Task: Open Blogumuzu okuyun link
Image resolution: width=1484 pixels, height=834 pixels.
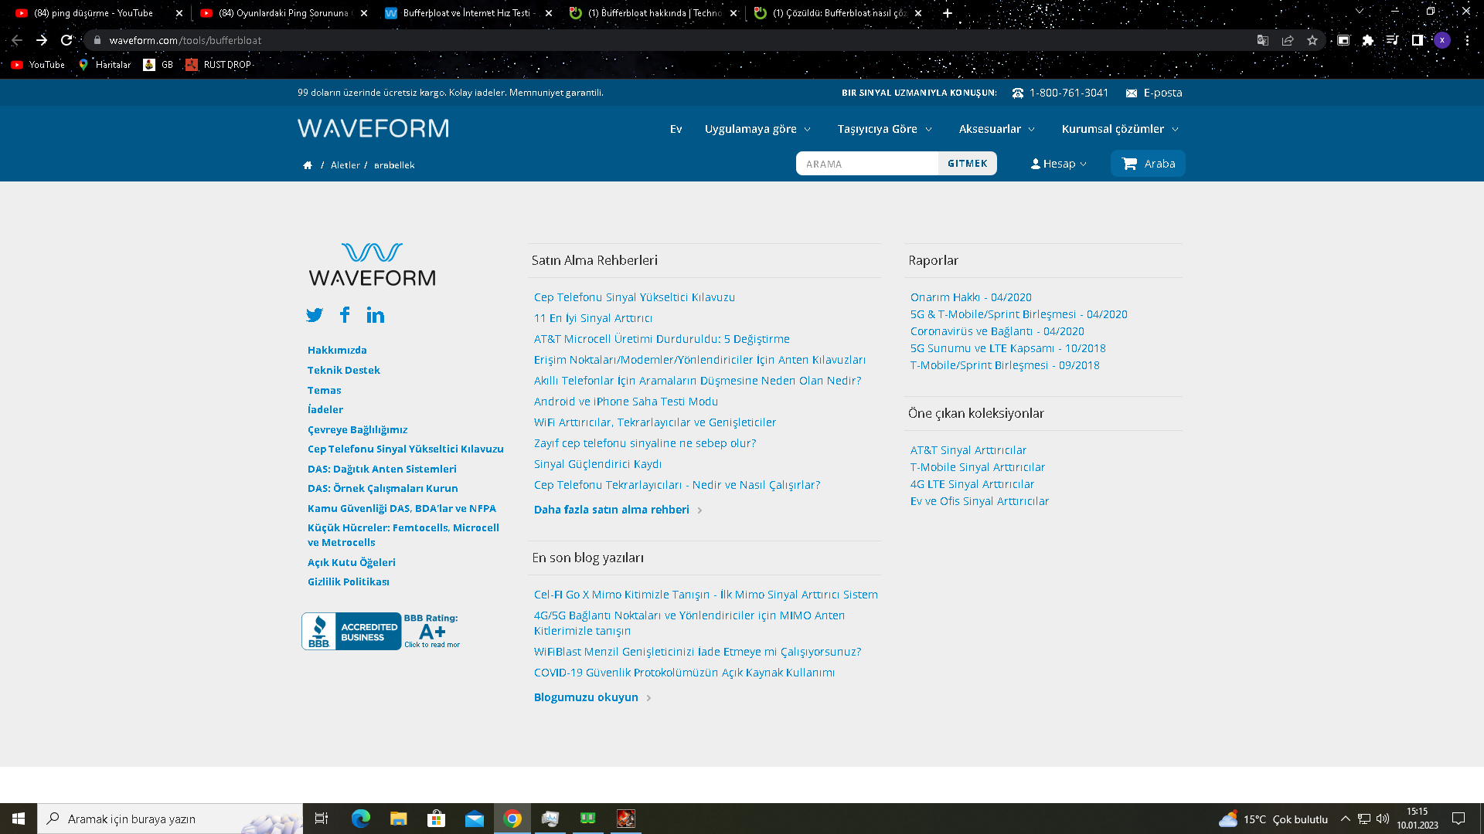Action: pos(586,697)
